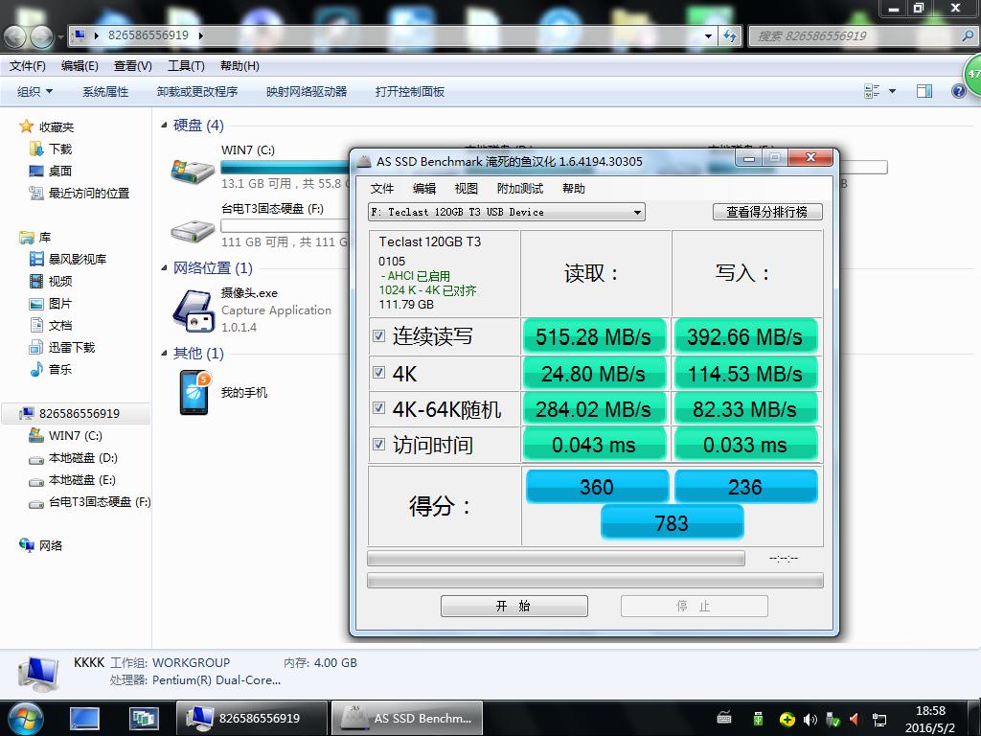Select 本地磁盘 (E:) in navigation tree
981x736 pixels.
click(73, 479)
